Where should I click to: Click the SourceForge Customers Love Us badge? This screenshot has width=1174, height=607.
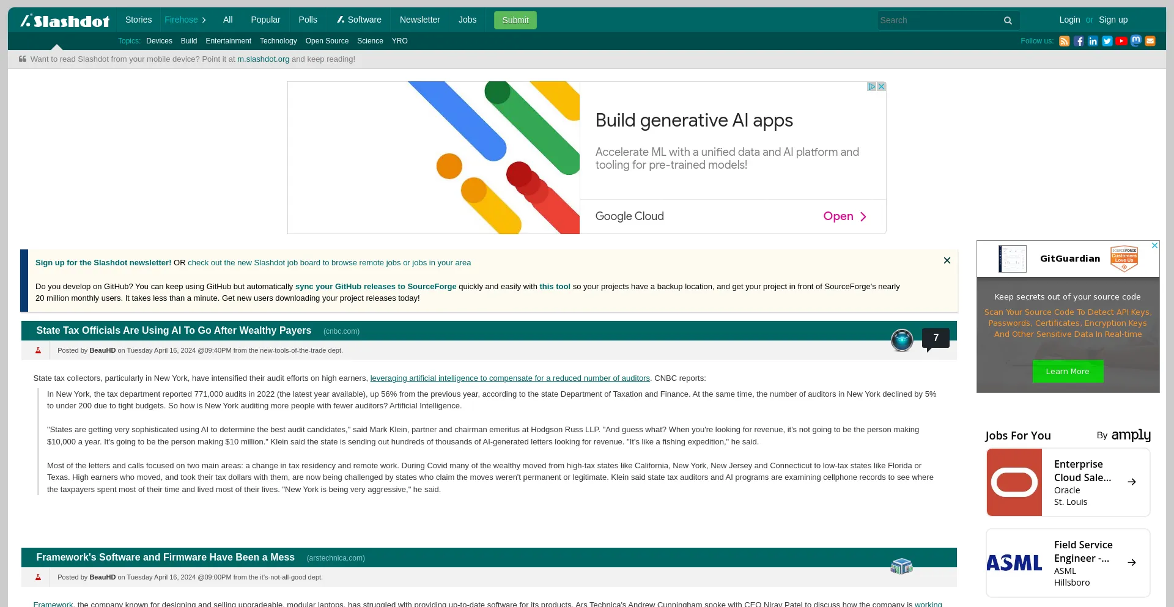click(1124, 259)
